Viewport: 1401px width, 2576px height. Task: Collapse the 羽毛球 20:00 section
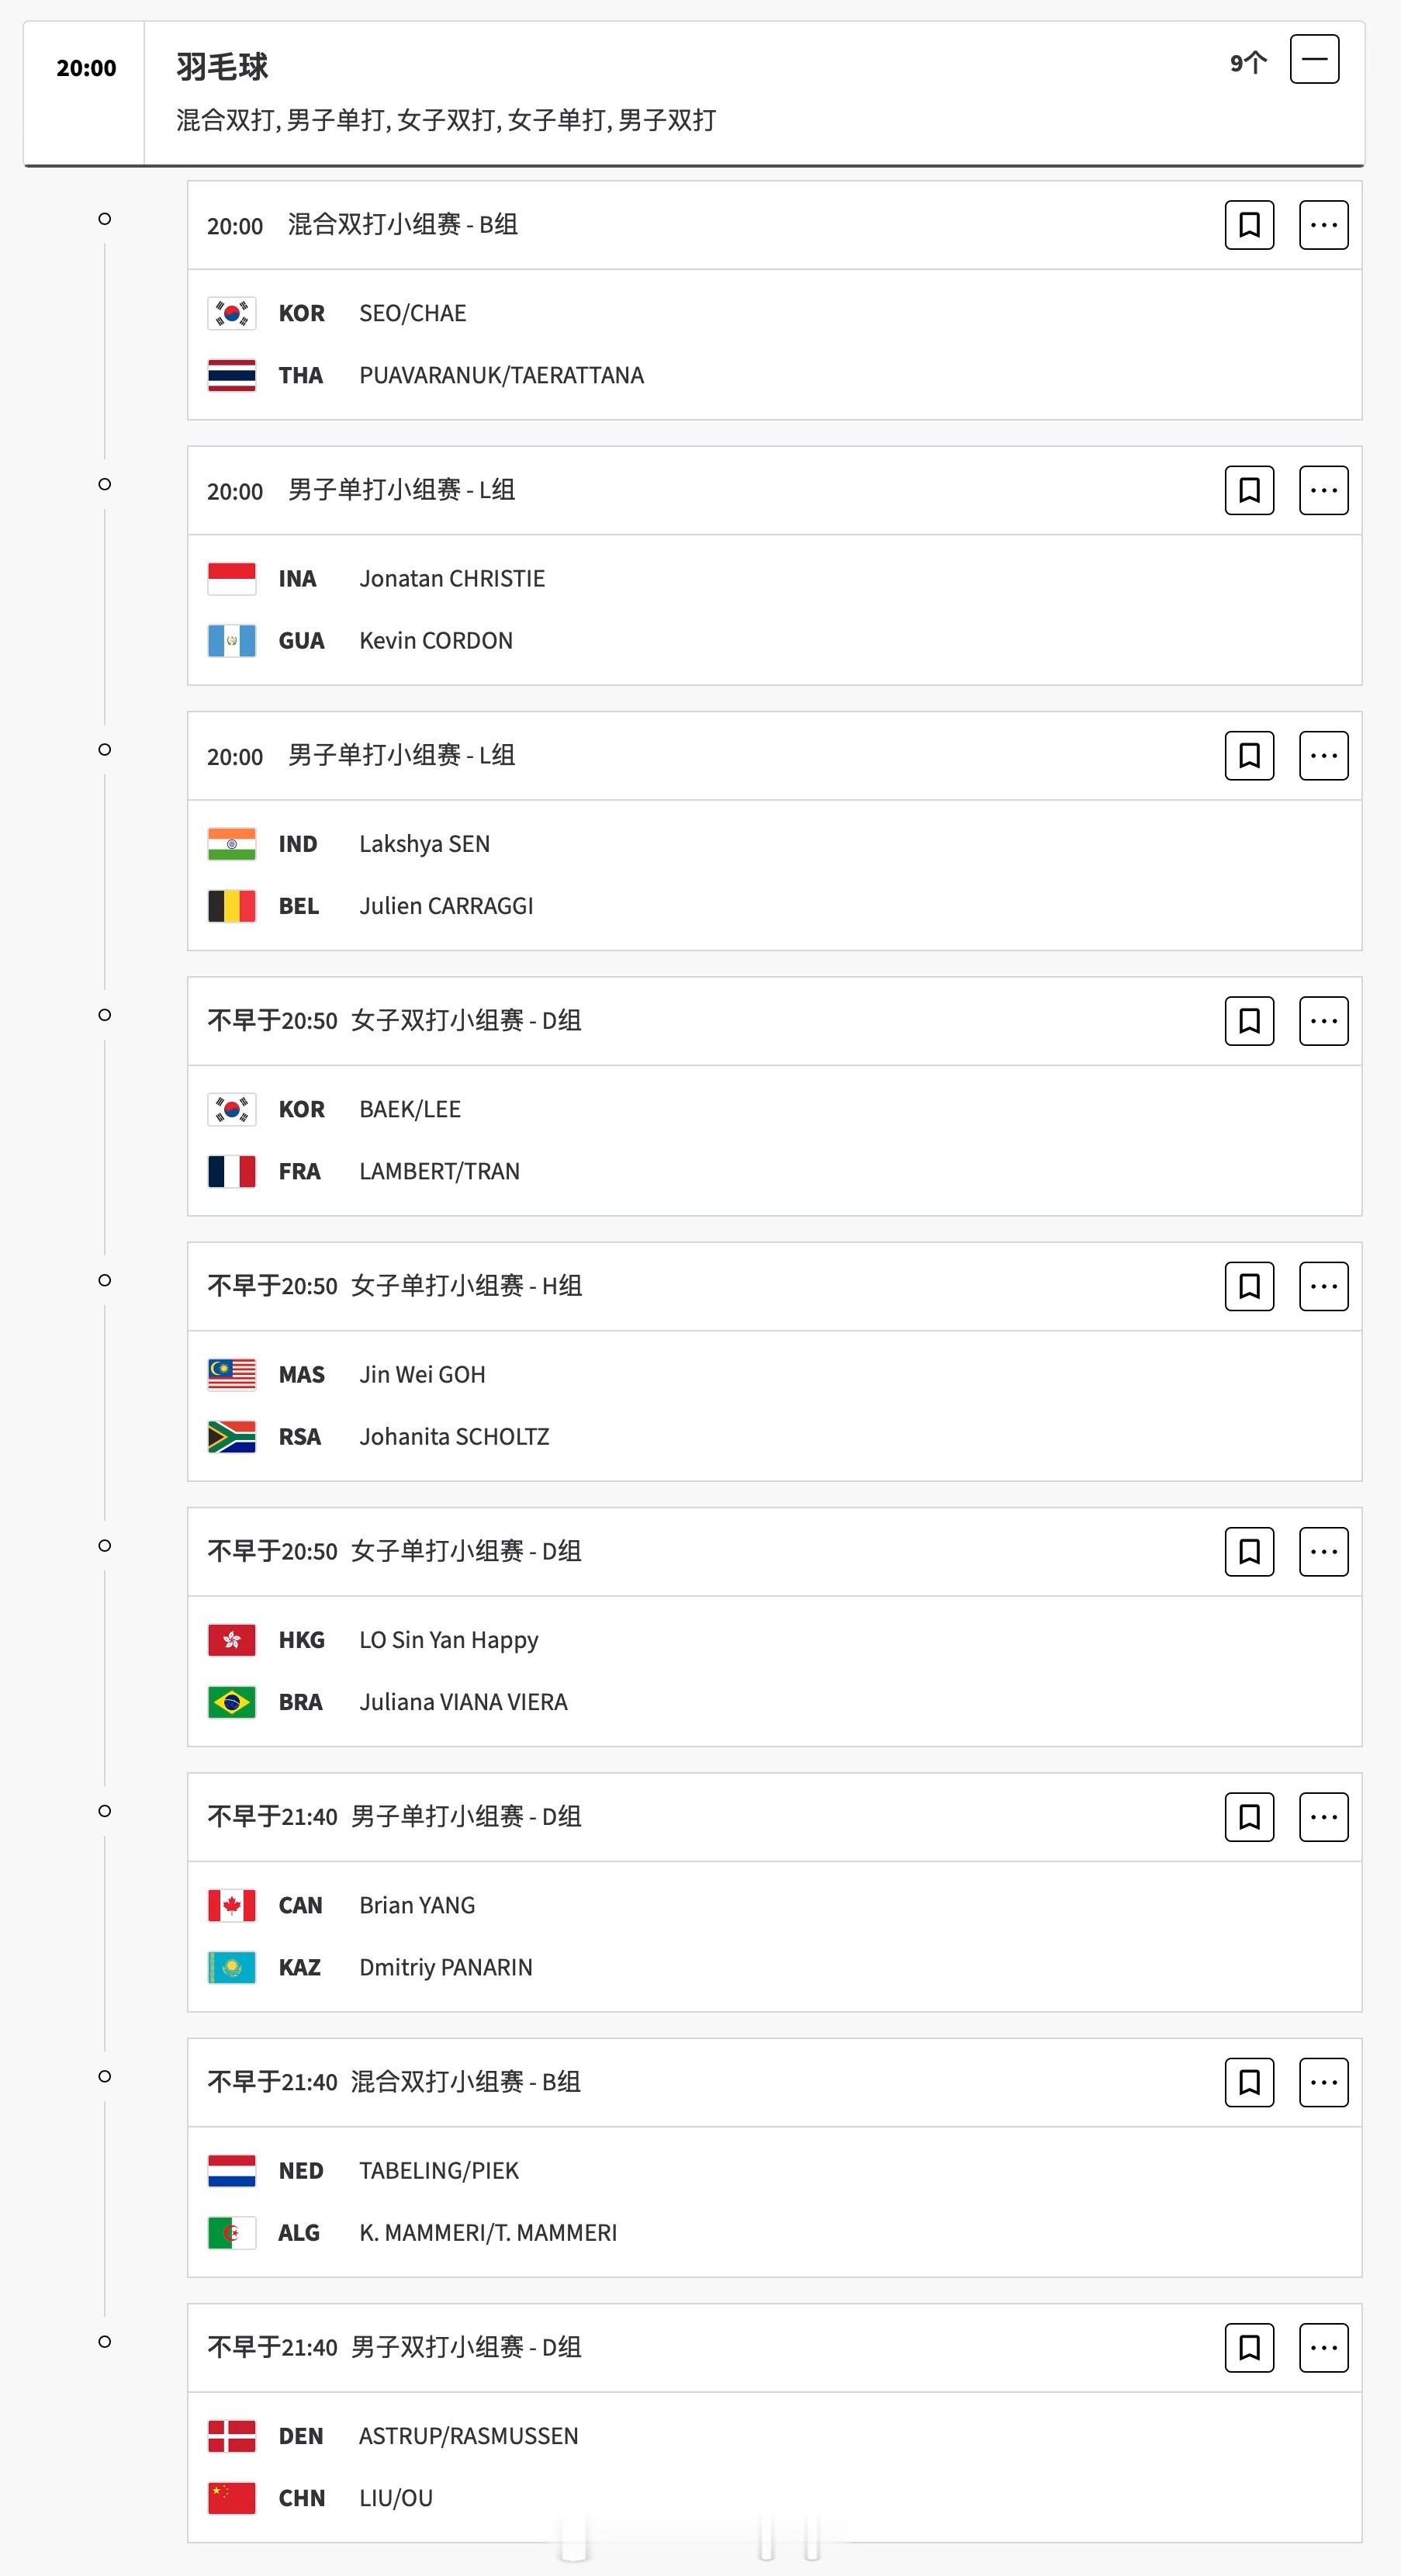(x=1314, y=59)
